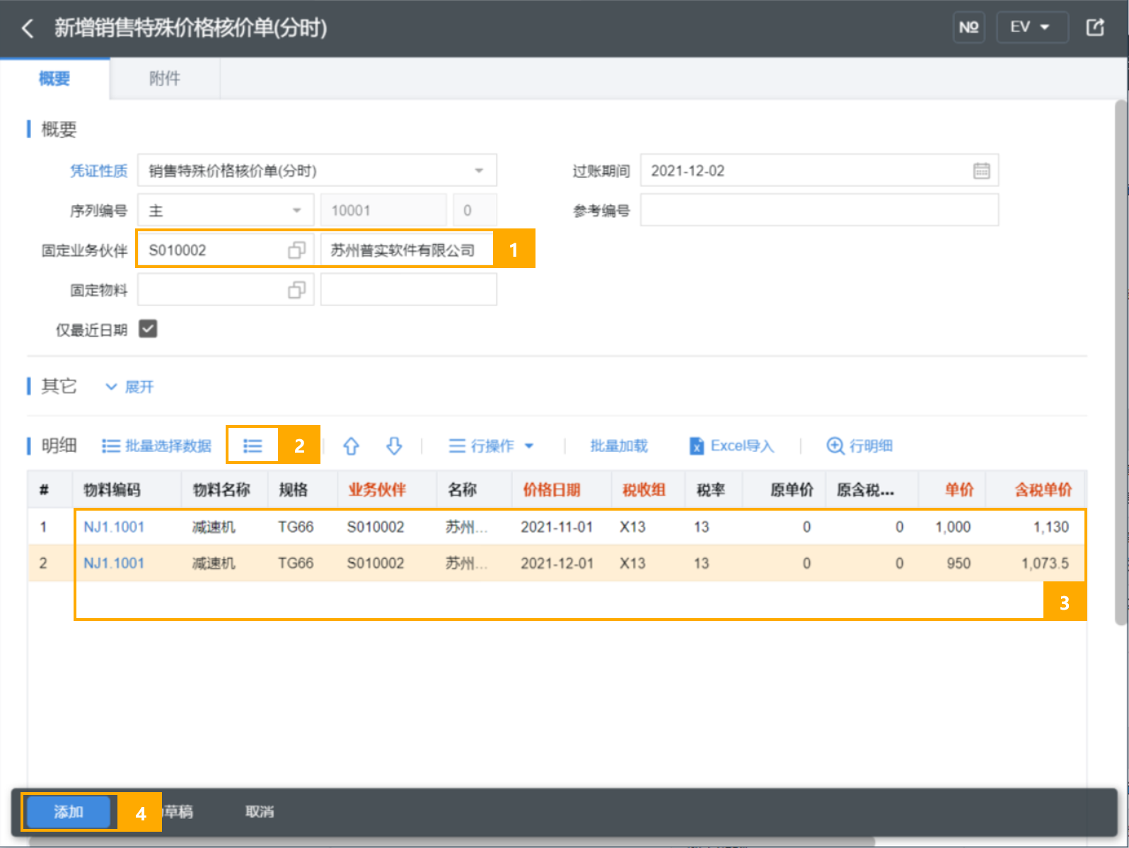Select the 2021-12-01 price date cell
1129x848 pixels.
pos(557,563)
